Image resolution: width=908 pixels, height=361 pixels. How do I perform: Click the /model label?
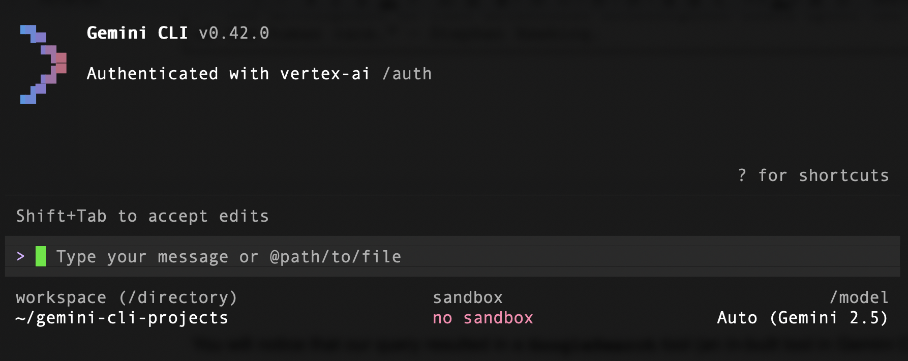[859, 297]
